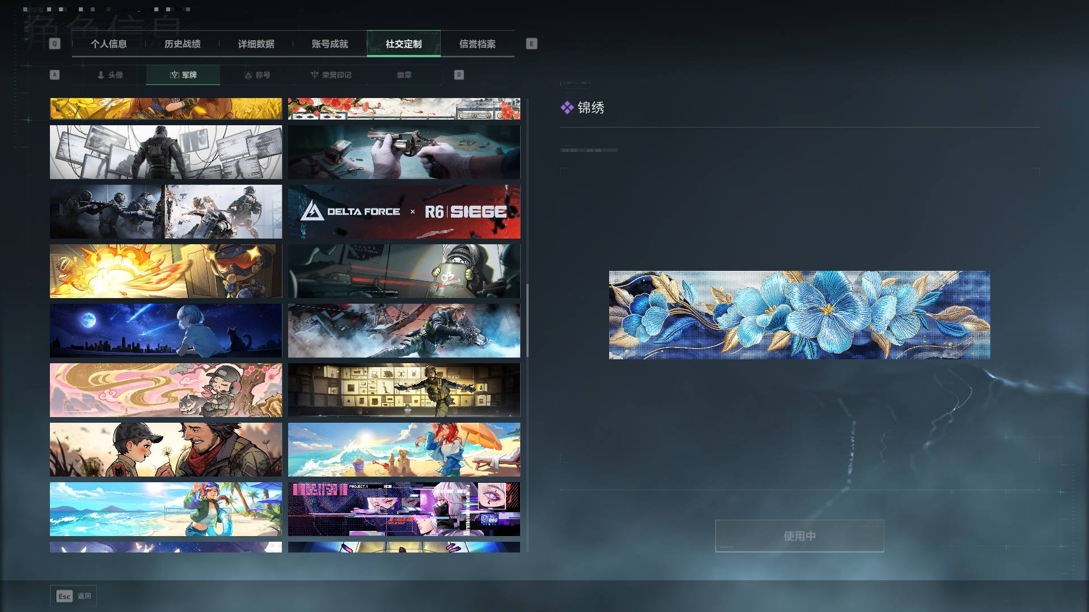Image resolution: width=1089 pixels, height=612 pixels.
Task: Click the Esc key icon
Action: point(65,596)
